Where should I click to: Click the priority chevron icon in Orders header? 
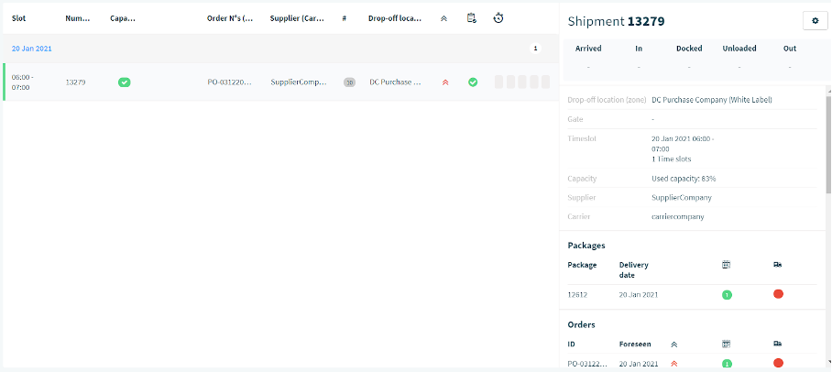tap(673, 345)
